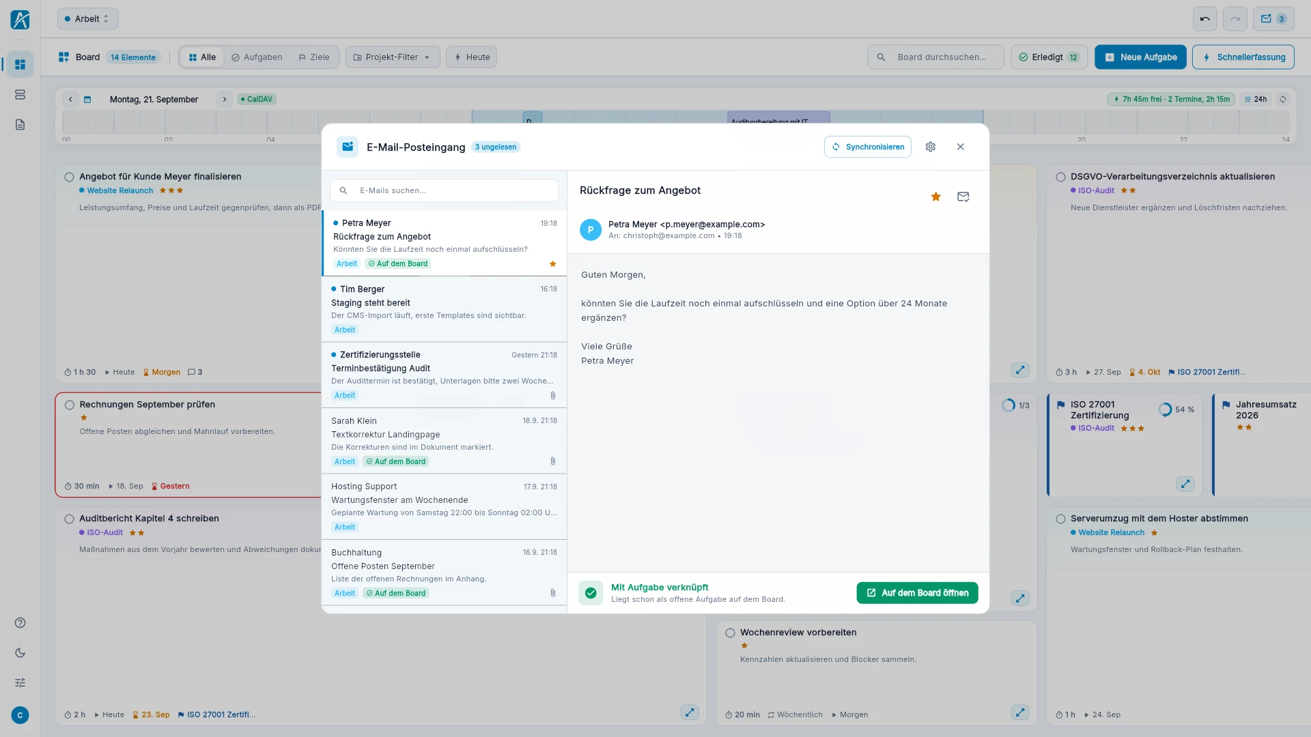The width and height of the screenshot is (1311, 737).
Task: Click Synchronisieren button
Action: (x=868, y=147)
